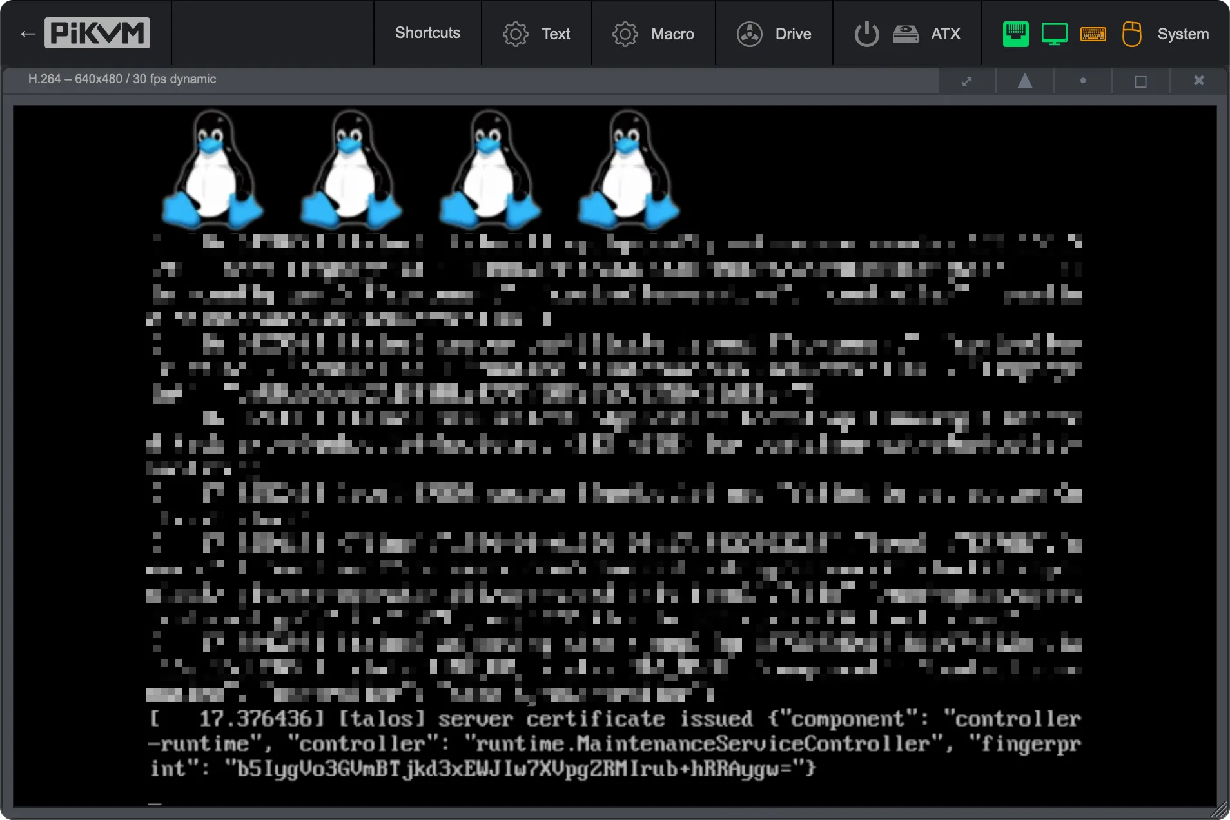Image resolution: width=1230 pixels, height=820 pixels.
Task: Click the green Ethernet connection status icon
Action: [1015, 34]
